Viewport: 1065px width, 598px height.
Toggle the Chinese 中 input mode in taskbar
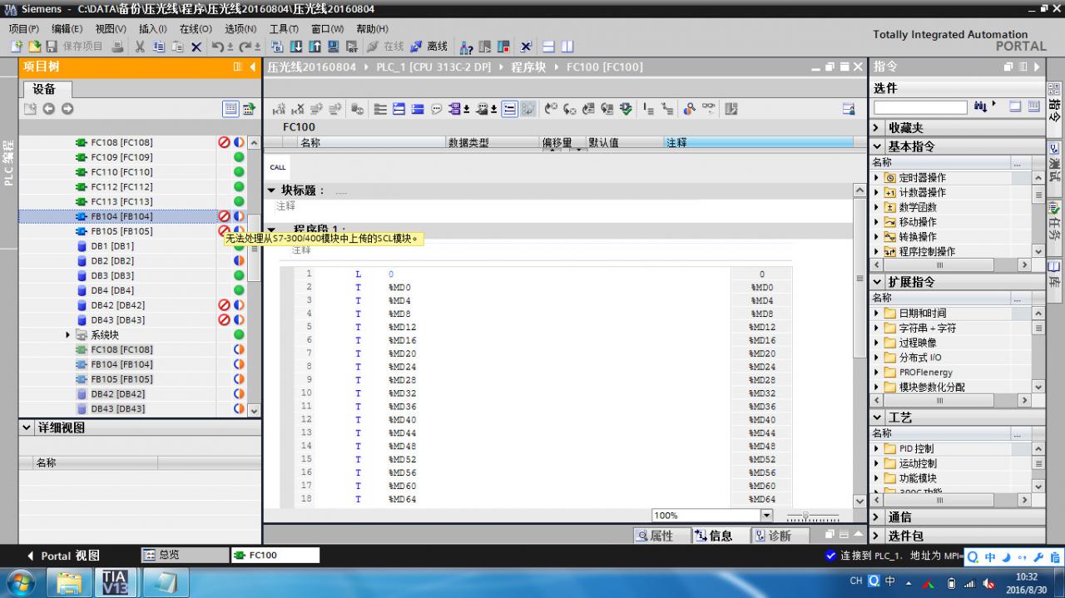[x=890, y=581]
